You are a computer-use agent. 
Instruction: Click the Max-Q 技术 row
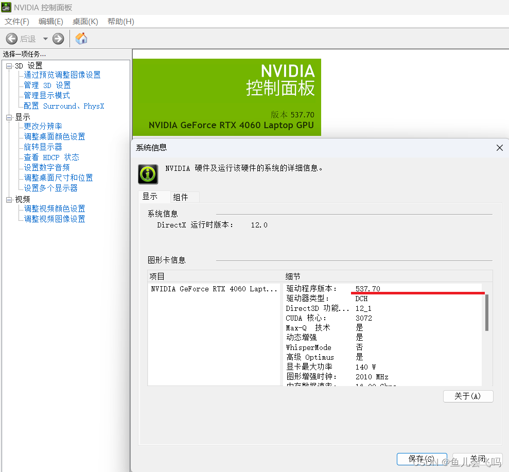point(384,328)
